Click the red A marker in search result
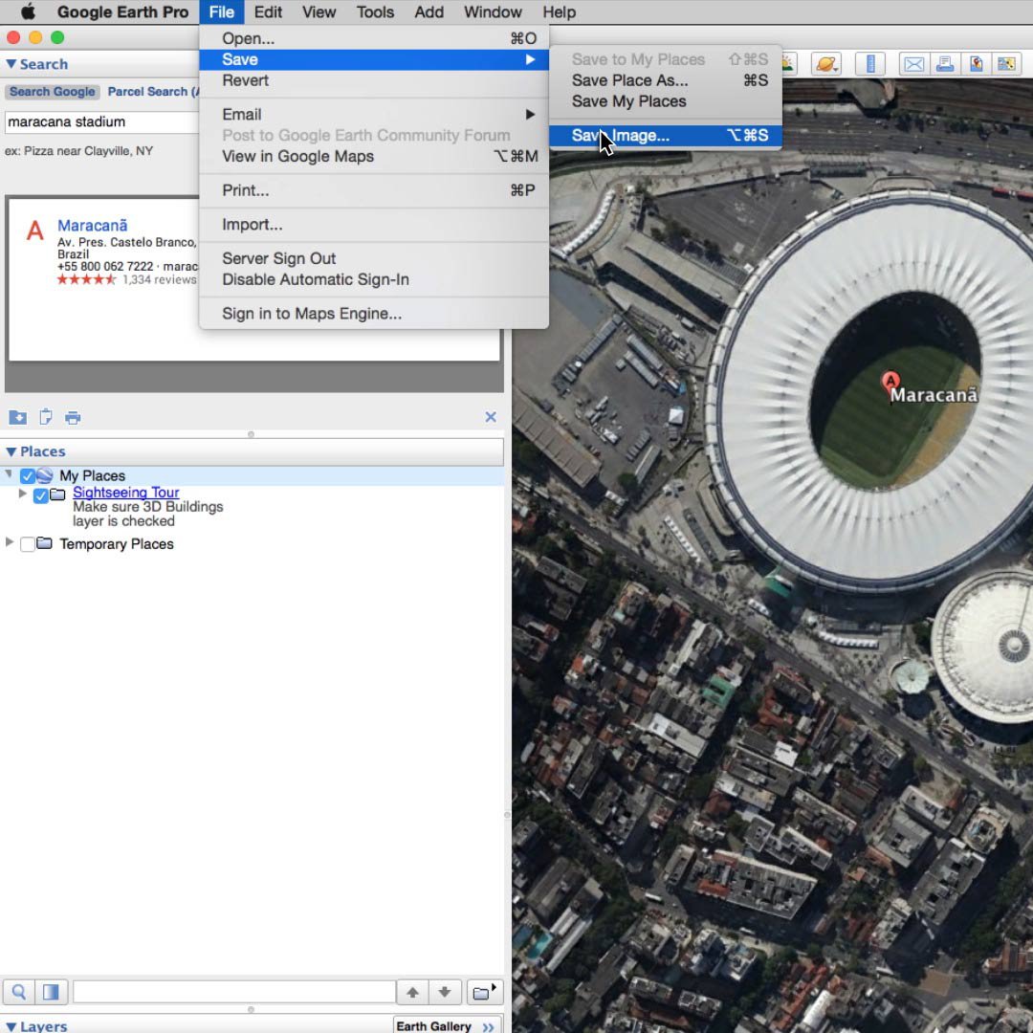 (35, 231)
